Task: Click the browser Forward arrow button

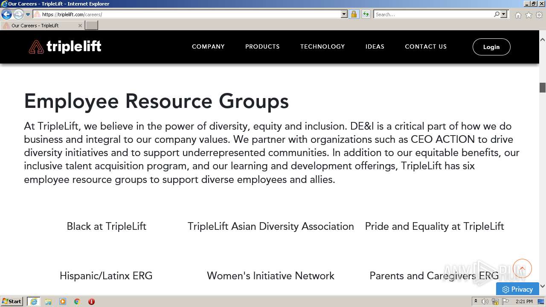Action: pos(18,14)
